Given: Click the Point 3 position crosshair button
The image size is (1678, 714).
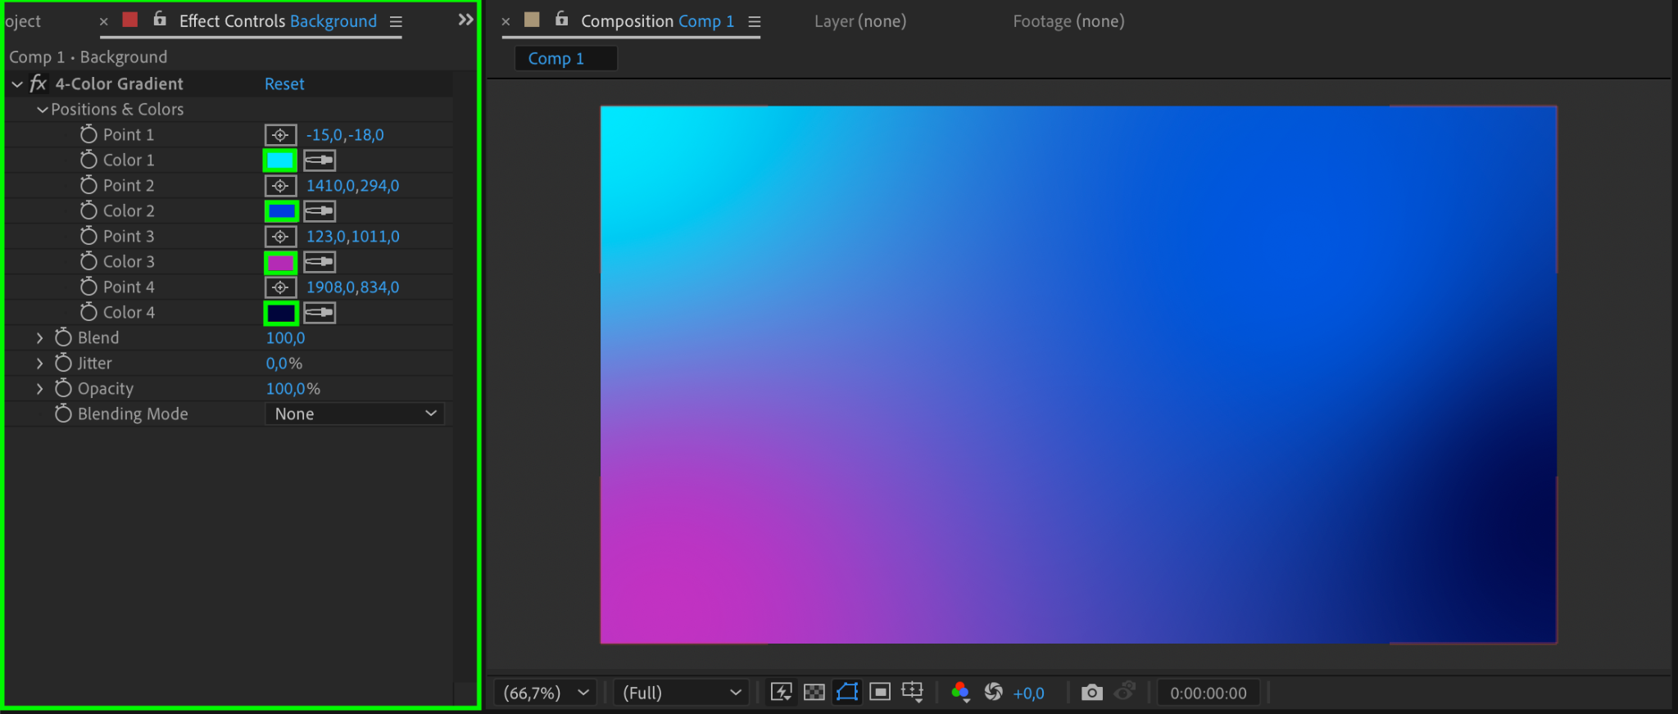Looking at the screenshot, I should pyautogui.click(x=280, y=237).
